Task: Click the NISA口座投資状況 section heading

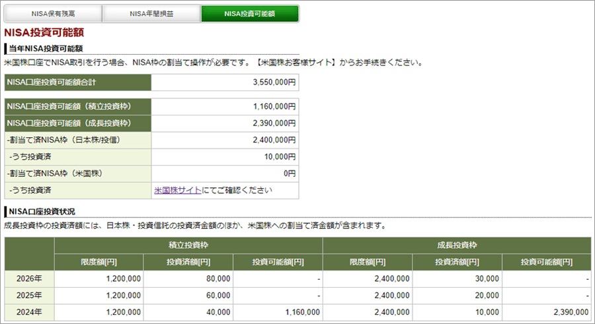Action: 42,211
